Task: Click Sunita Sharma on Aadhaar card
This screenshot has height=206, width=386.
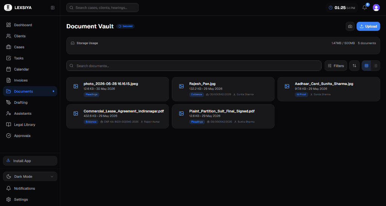Action: coord(322,94)
